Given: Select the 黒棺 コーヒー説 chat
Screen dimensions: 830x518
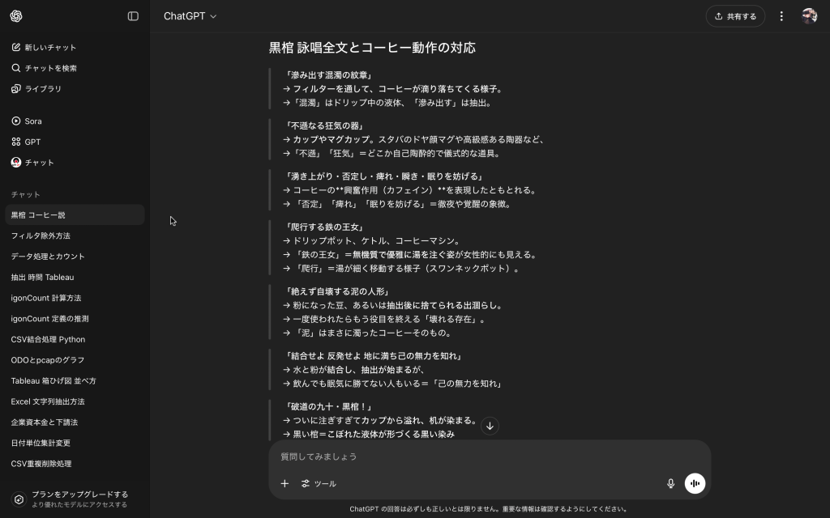Looking at the screenshot, I should (x=75, y=215).
